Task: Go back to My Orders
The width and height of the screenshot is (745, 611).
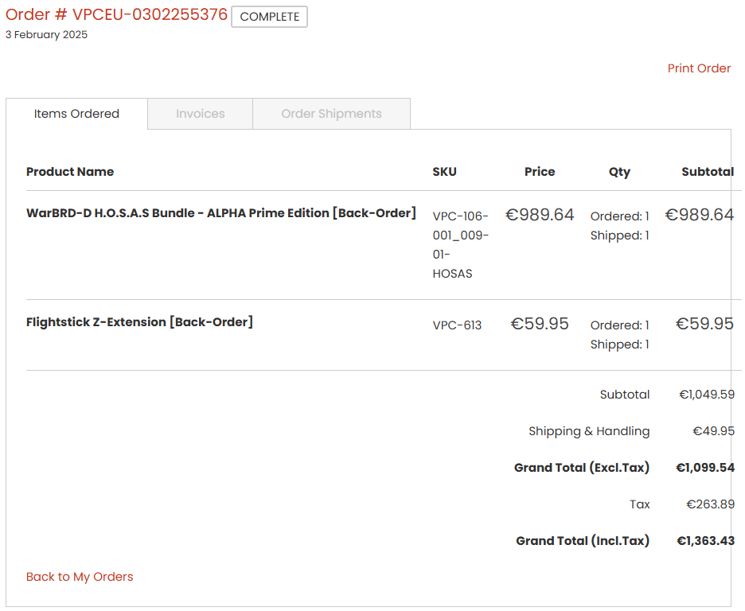Action: [x=80, y=577]
